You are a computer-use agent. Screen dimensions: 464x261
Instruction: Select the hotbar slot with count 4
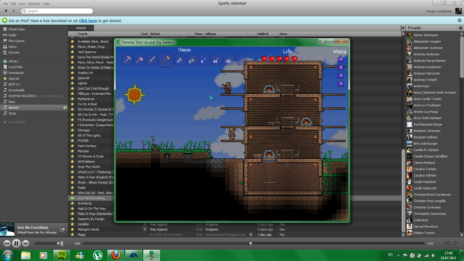tap(204, 60)
